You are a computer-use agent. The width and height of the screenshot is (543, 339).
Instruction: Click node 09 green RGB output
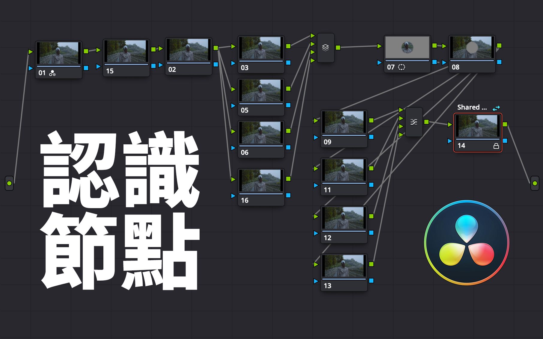click(371, 120)
